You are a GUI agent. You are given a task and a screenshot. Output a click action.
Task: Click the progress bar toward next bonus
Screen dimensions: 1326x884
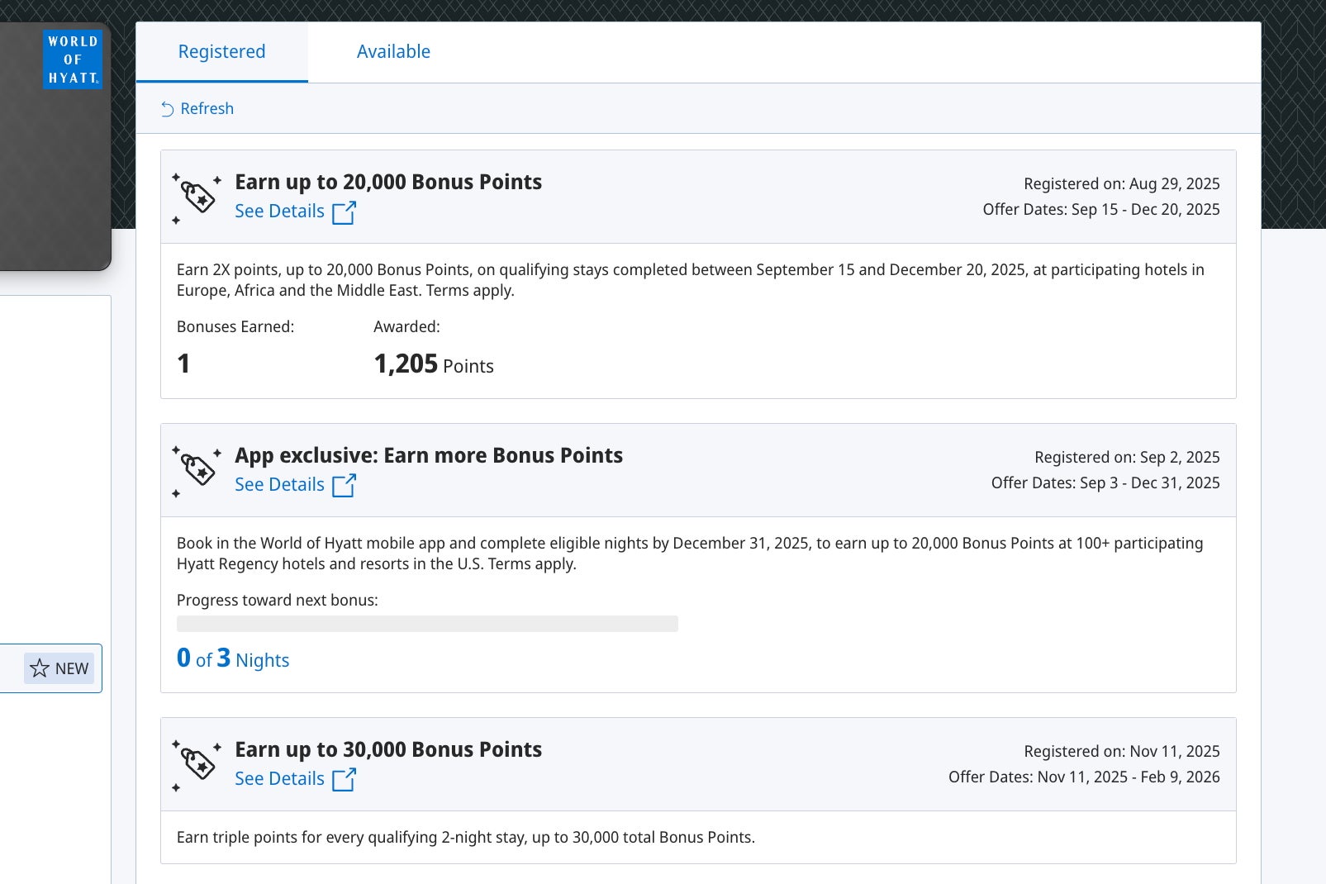(x=427, y=624)
